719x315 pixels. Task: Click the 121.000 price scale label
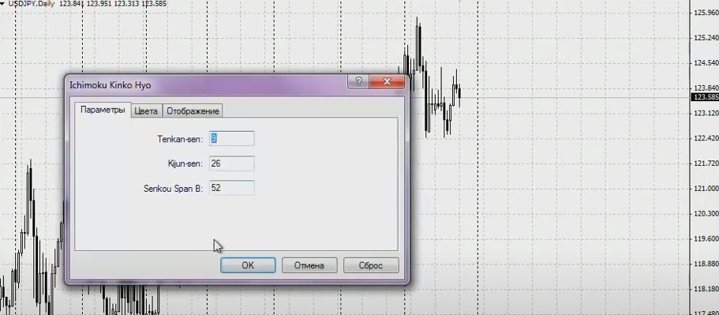(706, 189)
